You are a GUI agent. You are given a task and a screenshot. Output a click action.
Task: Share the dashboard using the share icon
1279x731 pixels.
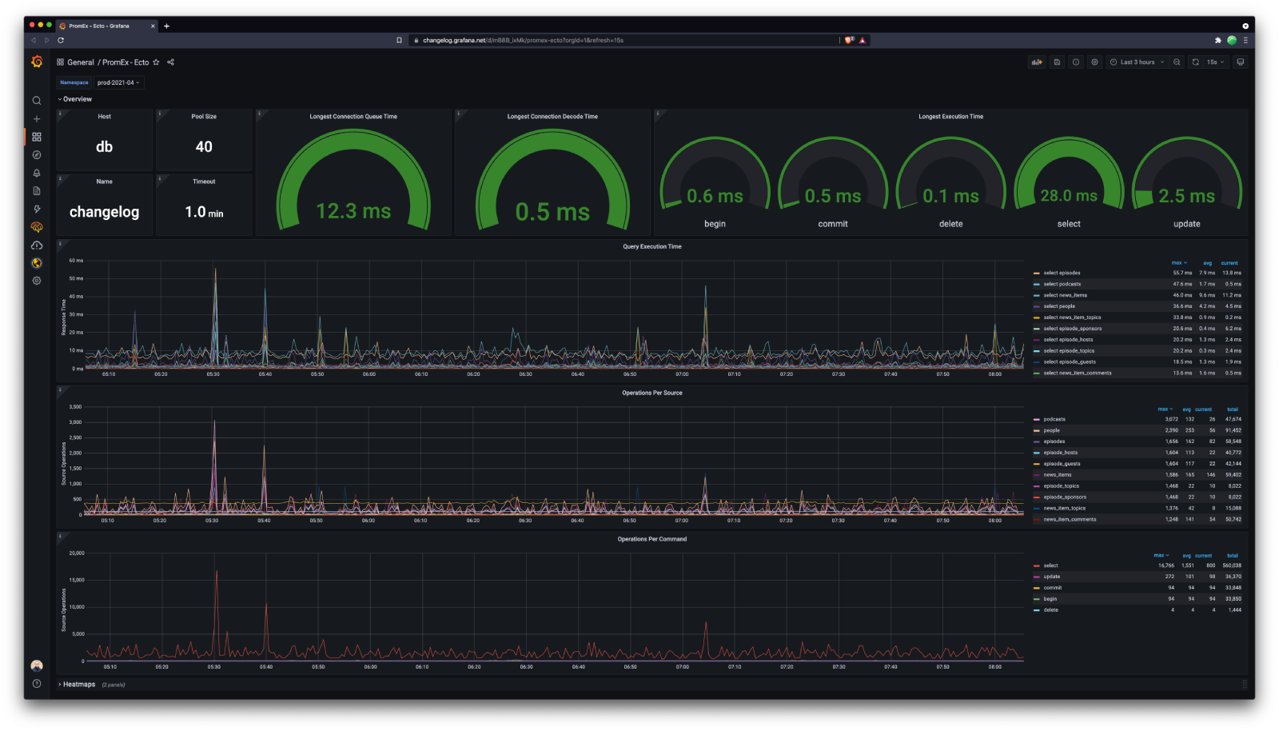tap(169, 62)
